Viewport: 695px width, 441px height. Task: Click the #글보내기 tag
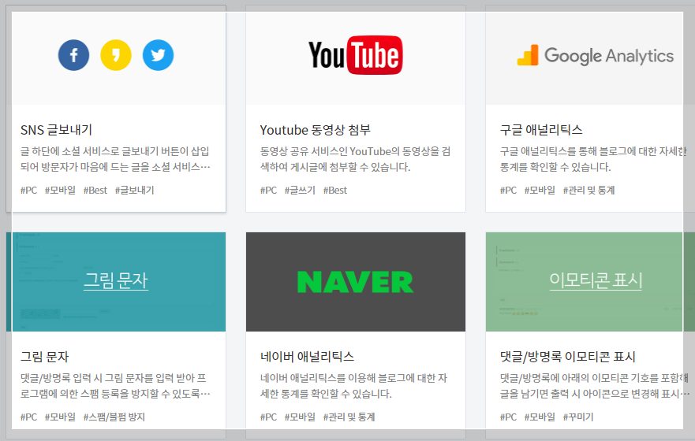pyautogui.click(x=135, y=191)
